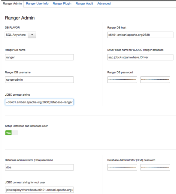Click the JDBC driver class name field
The width and height of the screenshot is (176, 194).
pos(140,57)
